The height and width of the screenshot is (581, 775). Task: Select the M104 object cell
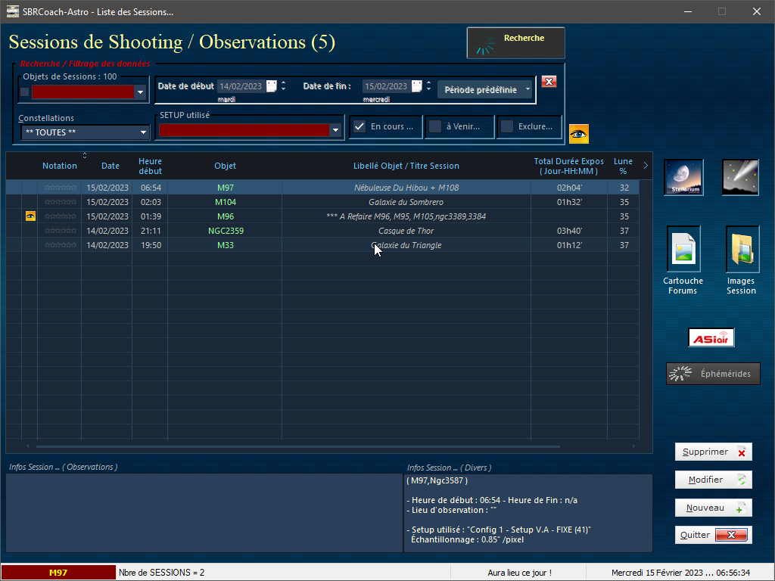pos(225,202)
